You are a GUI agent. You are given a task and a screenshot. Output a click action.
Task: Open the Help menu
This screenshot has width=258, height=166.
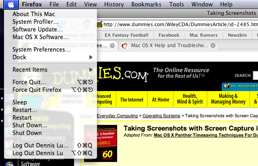point(226,4)
